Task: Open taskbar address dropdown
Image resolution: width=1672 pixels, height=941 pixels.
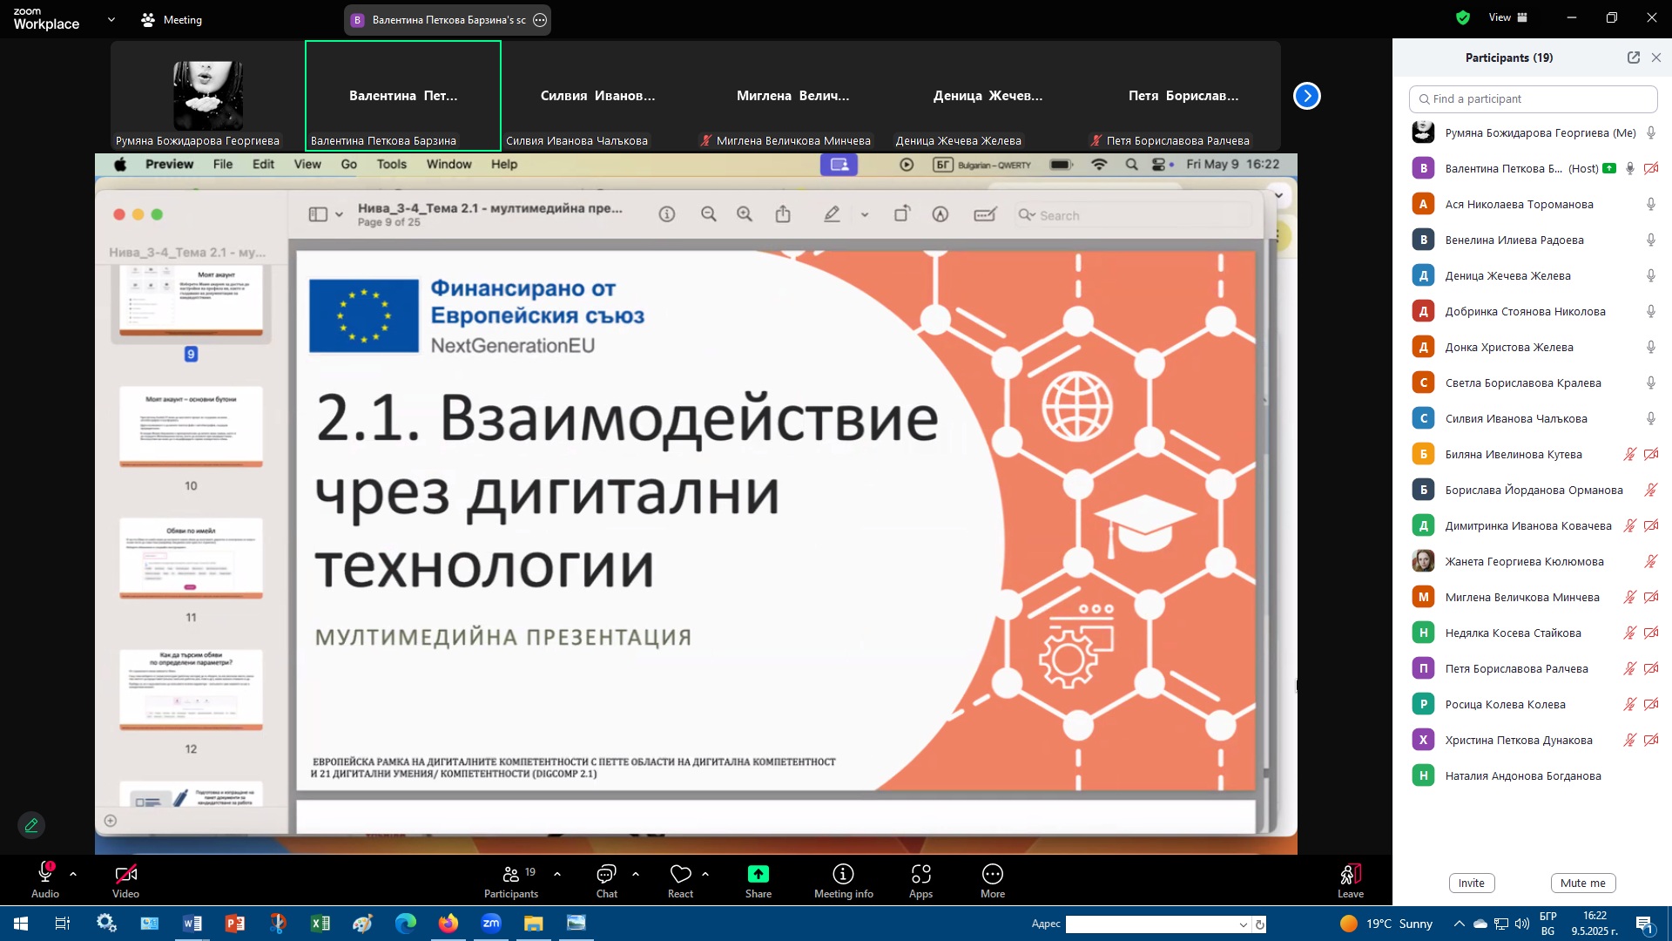Action: point(1244,924)
